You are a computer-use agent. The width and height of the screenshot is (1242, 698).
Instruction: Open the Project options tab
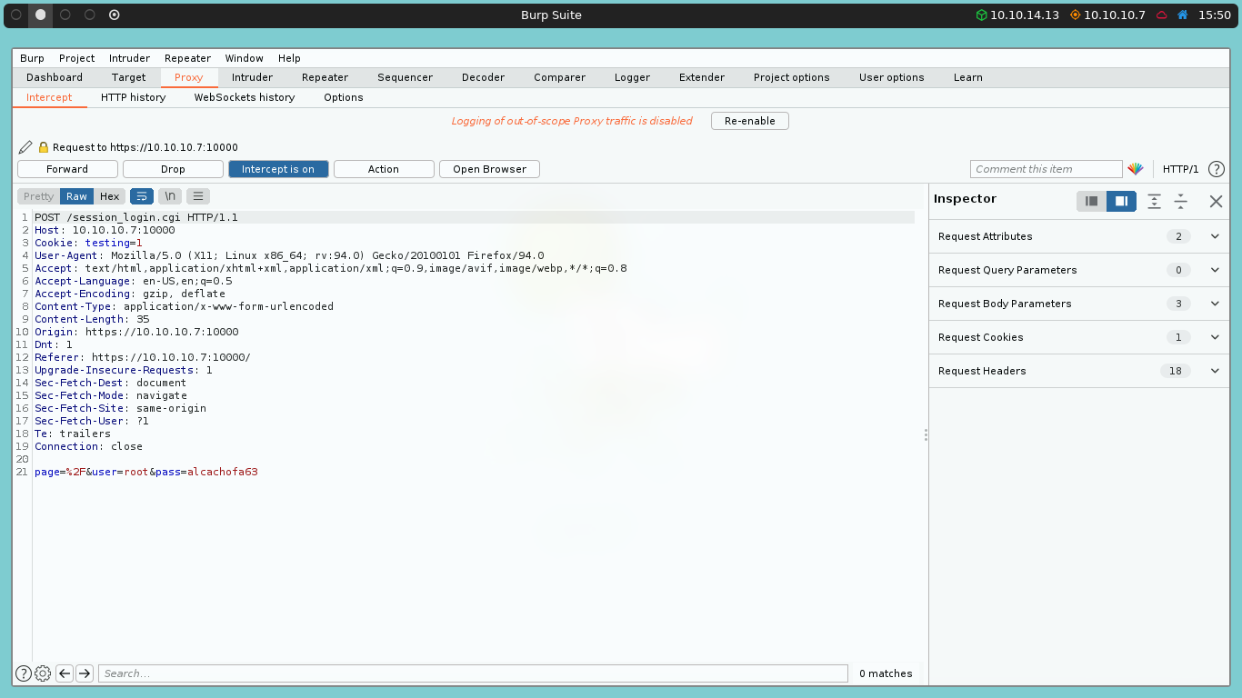click(791, 77)
